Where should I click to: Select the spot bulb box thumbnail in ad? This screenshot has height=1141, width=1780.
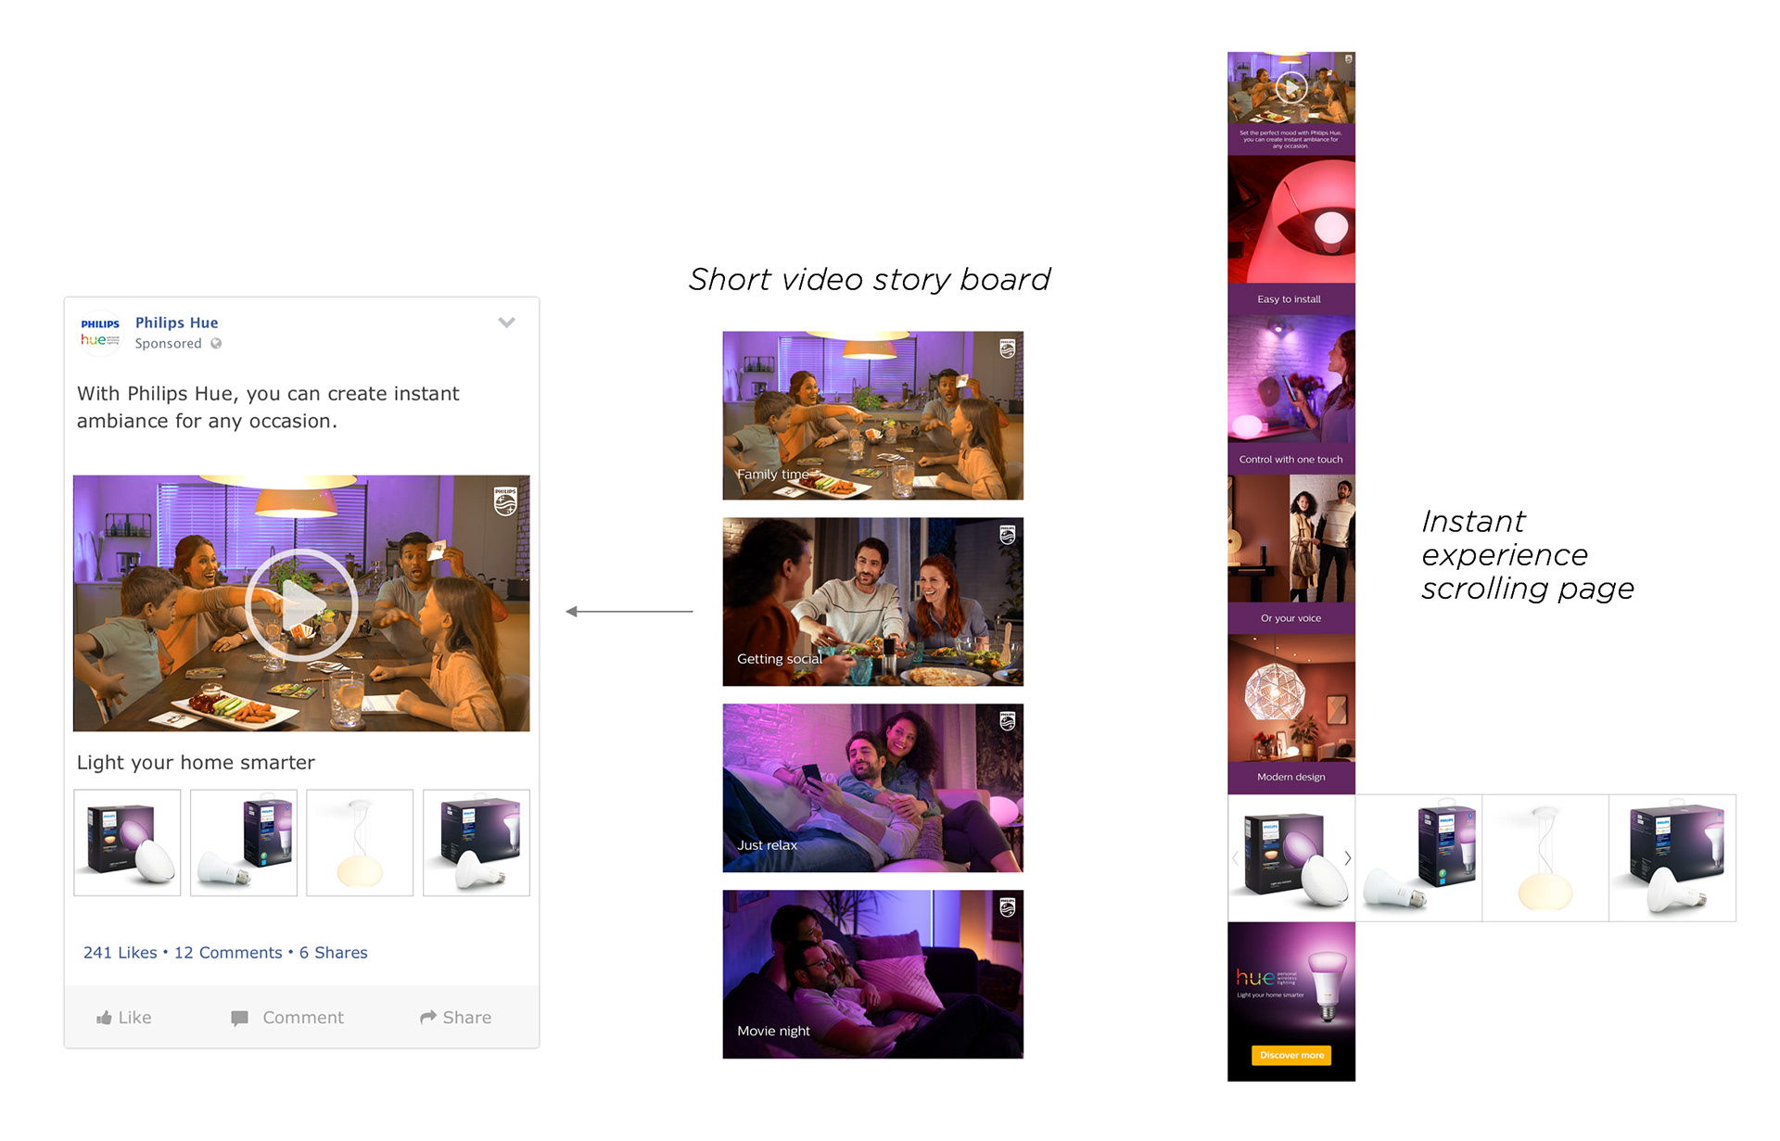(477, 843)
